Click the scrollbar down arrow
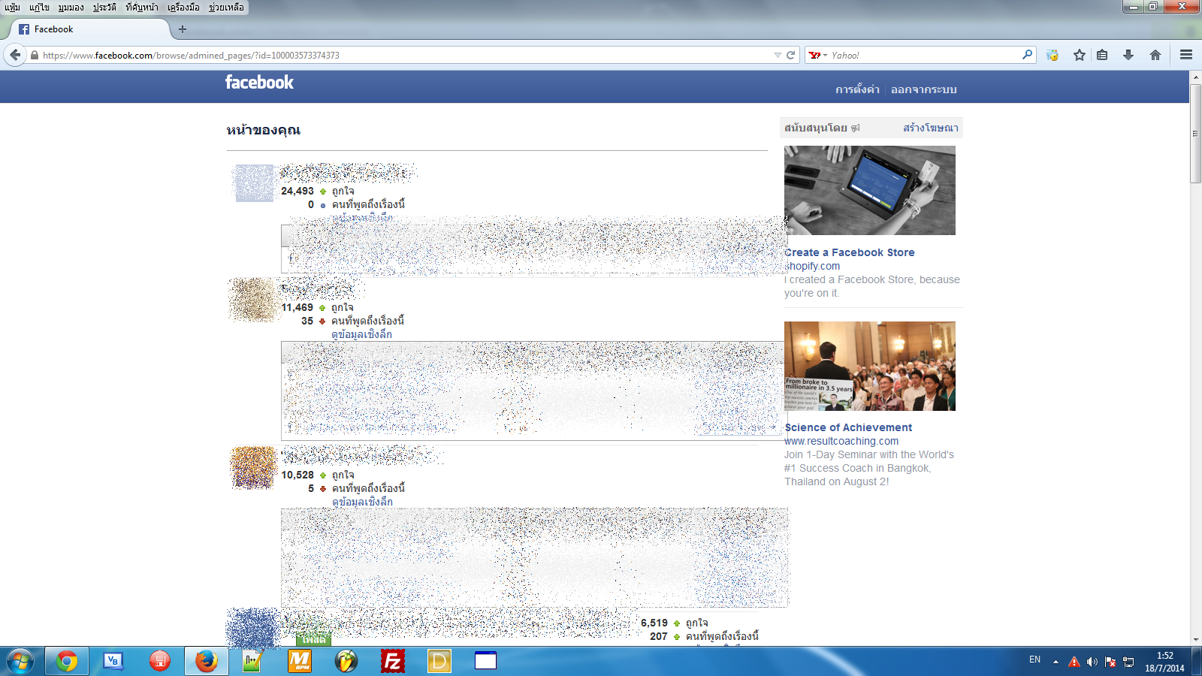Screen dimensions: 1202x676 [1196, 640]
